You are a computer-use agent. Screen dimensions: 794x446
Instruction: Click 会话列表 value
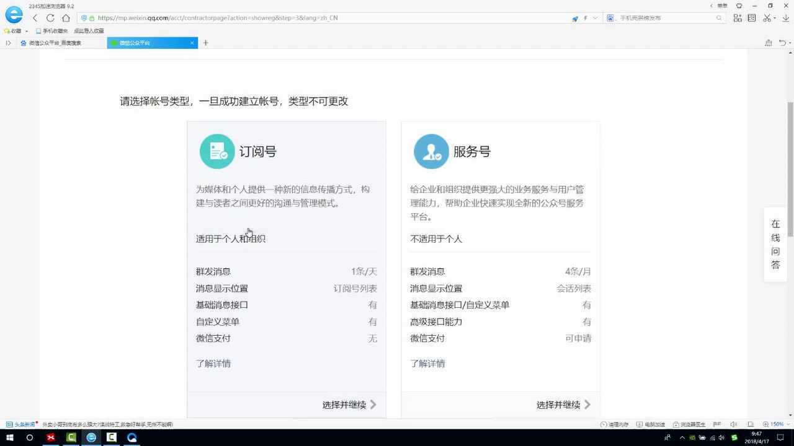[x=574, y=288]
